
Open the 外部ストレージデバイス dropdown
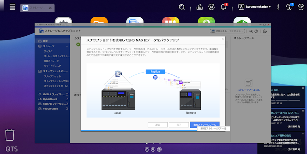228,31
